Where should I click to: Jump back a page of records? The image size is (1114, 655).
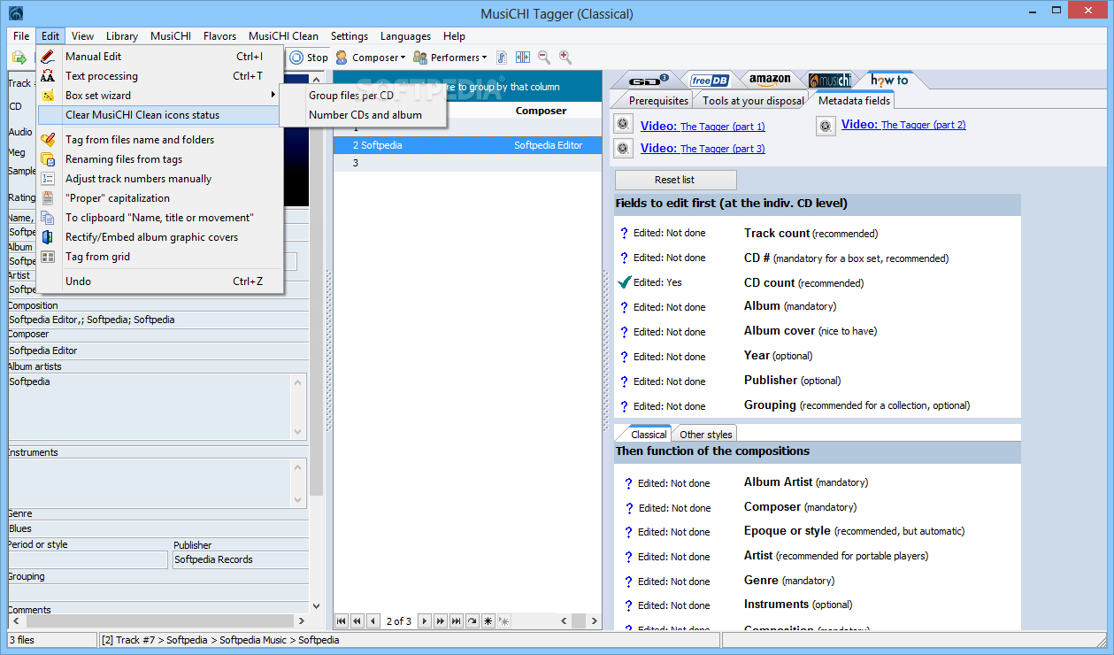pos(357,621)
